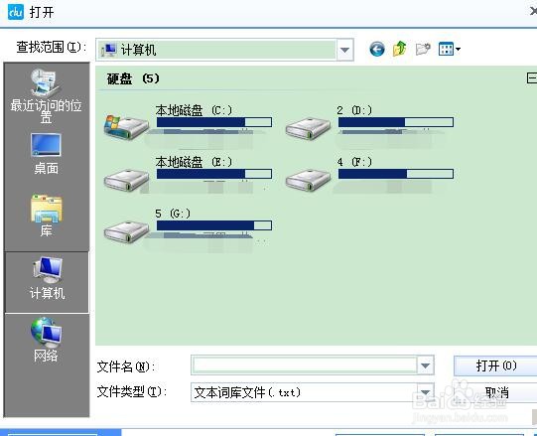Click the 本地磁盘 (E:) label
The image size is (537, 436).
(x=194, y=162)
